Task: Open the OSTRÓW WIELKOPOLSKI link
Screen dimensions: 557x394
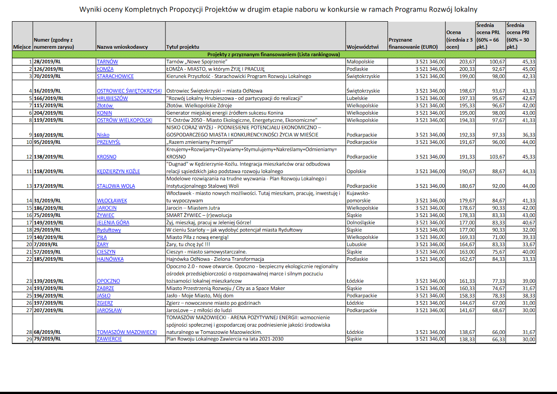Action: pos(124,120)
